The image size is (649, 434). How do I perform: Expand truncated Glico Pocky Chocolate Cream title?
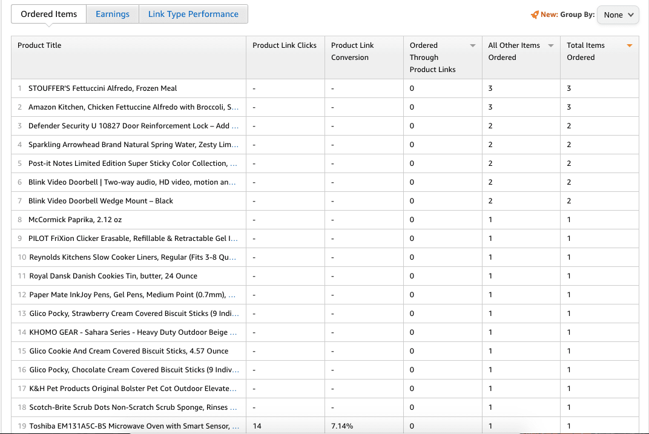[x=236, y=370]
